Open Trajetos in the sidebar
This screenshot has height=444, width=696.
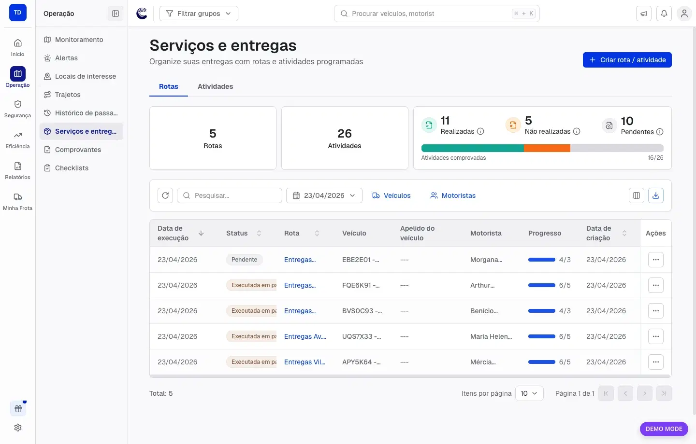[x=81, y=95]
